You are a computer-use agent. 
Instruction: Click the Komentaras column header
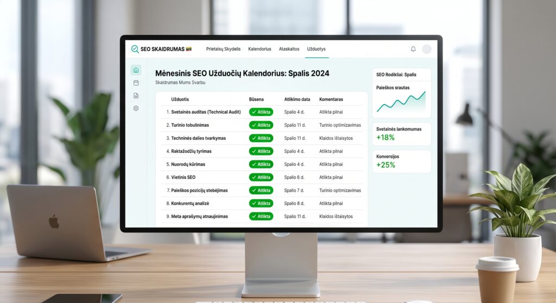tap(331, 100)
